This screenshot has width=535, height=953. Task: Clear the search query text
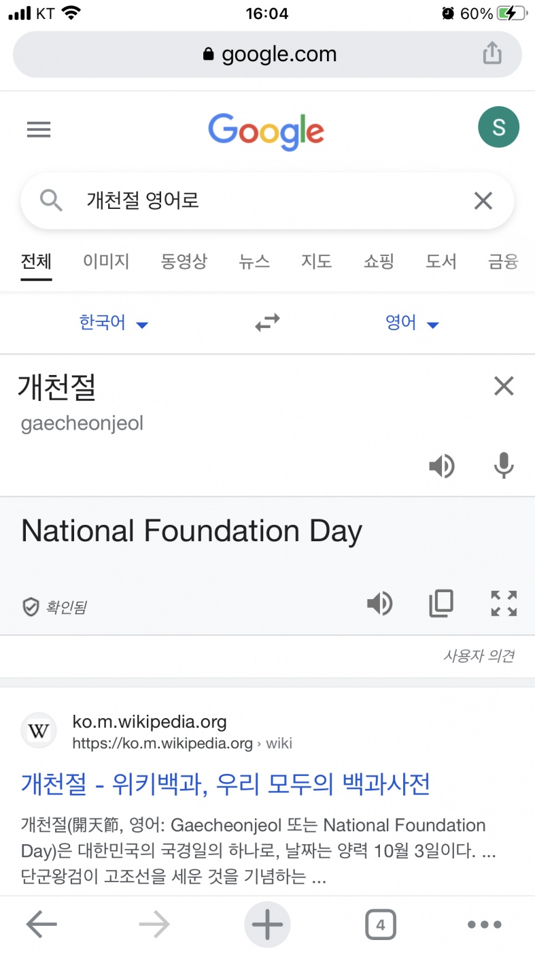pos(483,201)
